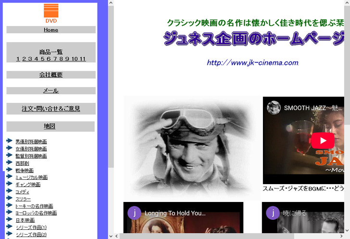Click the purple avatar on Longing To Hold You video
The image size is (350, 239).
tap(134, 213)
